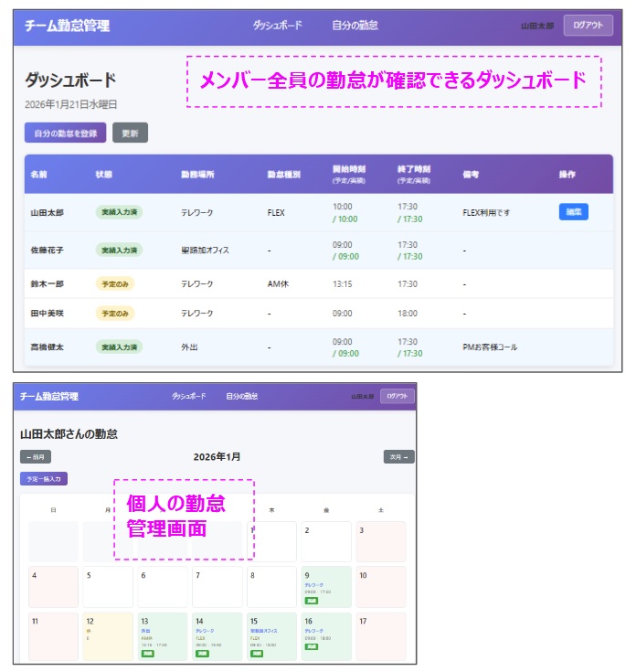Click 実績入力済 badge in 佐藤花子's row
The height and width of the screenshot is (672, 636).
coord(119,250)
